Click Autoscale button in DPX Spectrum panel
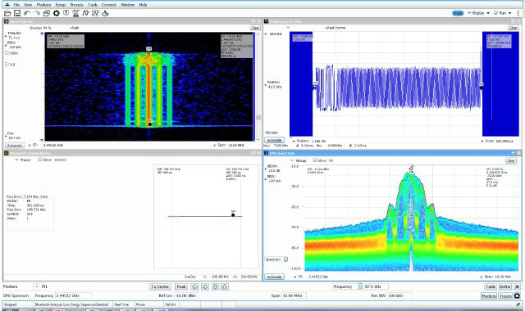 275,277
